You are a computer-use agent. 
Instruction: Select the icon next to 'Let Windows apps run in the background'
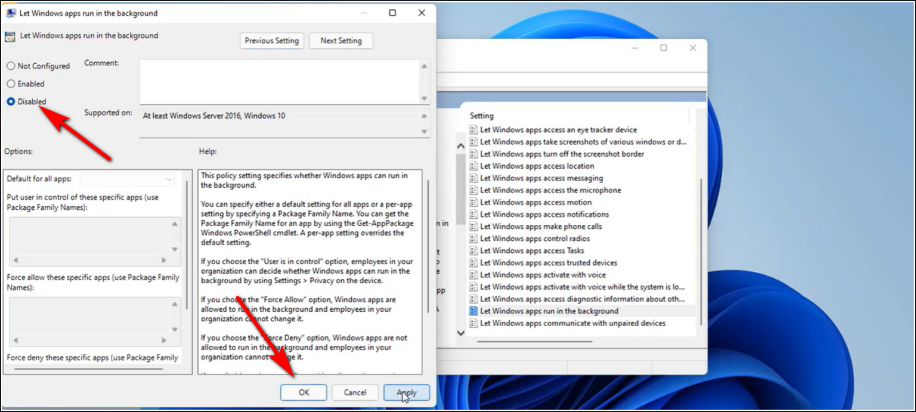tap(474, 311)
